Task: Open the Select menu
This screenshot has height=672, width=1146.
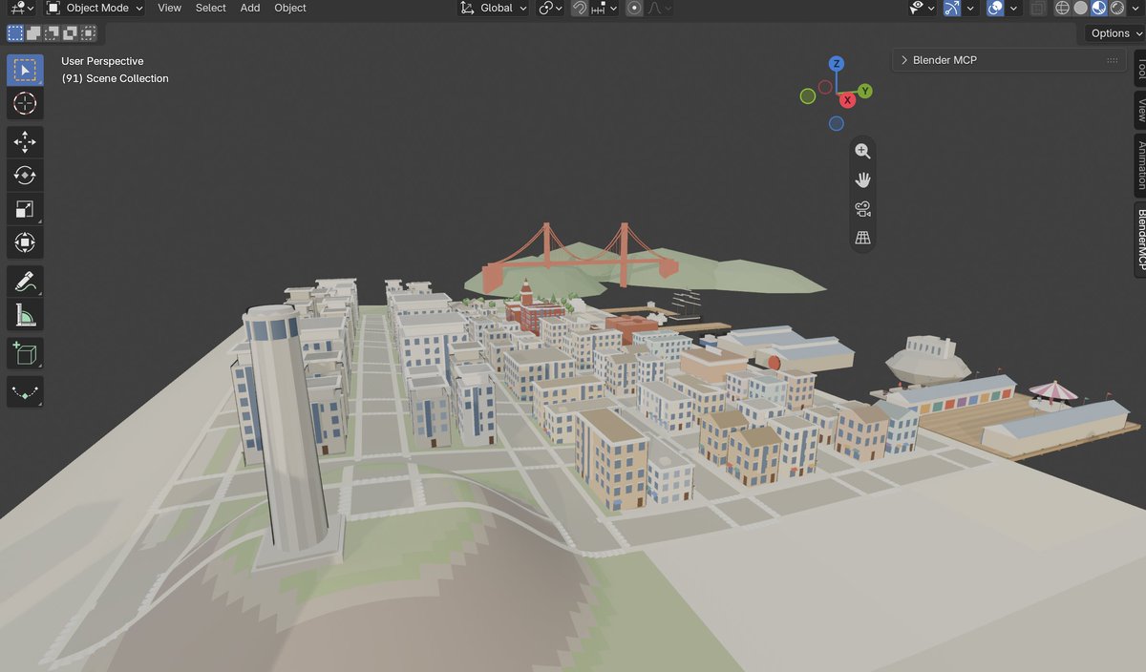Action: 210,8
